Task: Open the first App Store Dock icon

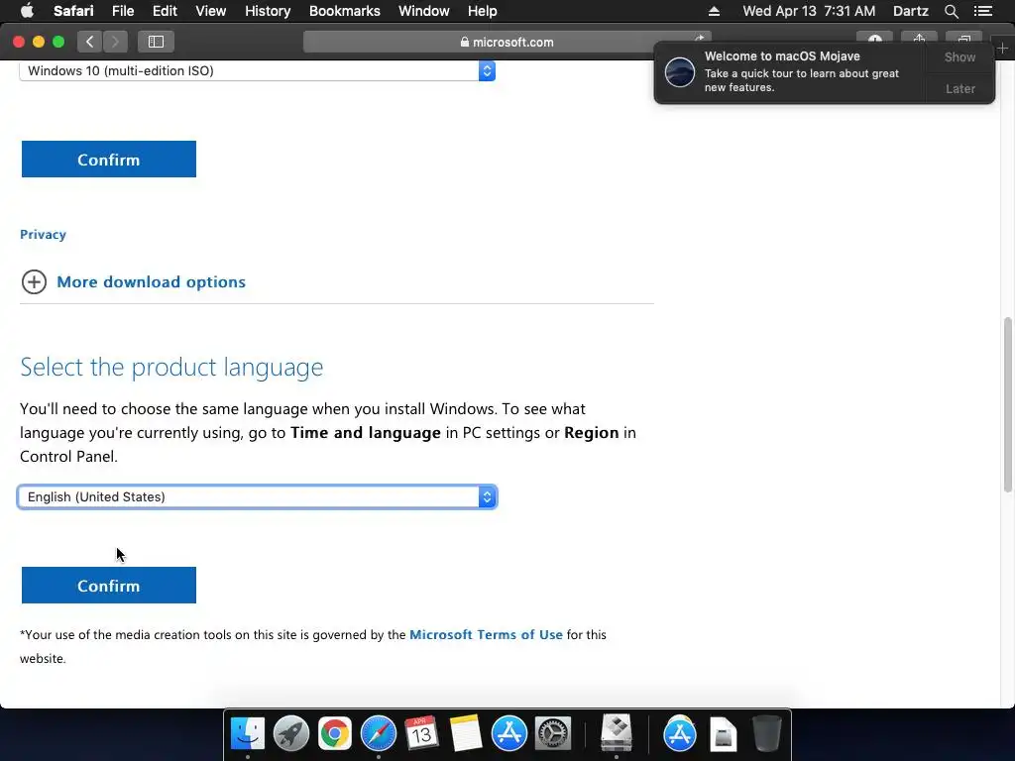Action: (x=508, y=734)
